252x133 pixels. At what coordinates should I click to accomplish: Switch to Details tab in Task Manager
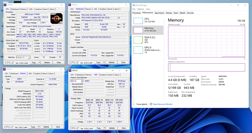click(182, 13)
